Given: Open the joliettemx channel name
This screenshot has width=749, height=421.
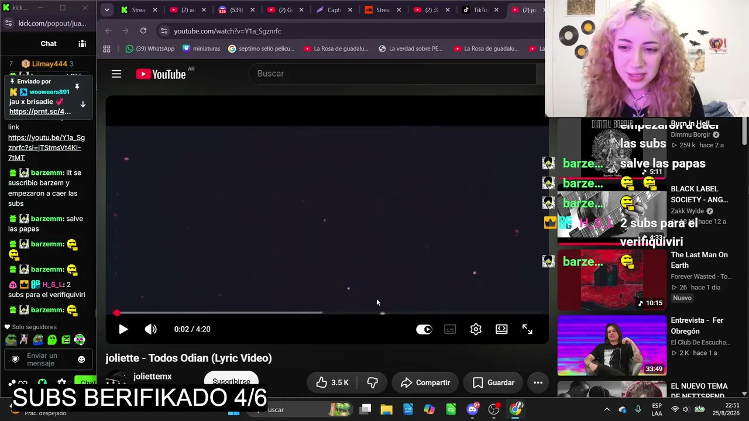Looking at the screenshot, I should tap(152, 377).
